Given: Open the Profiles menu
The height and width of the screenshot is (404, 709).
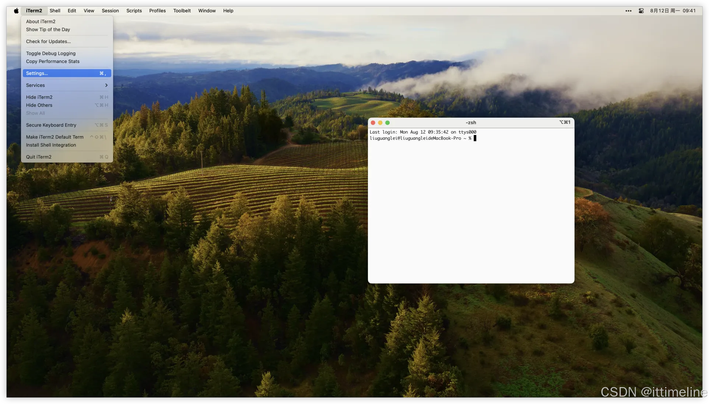Looking at the screenshot, I should tap(157, 11).
